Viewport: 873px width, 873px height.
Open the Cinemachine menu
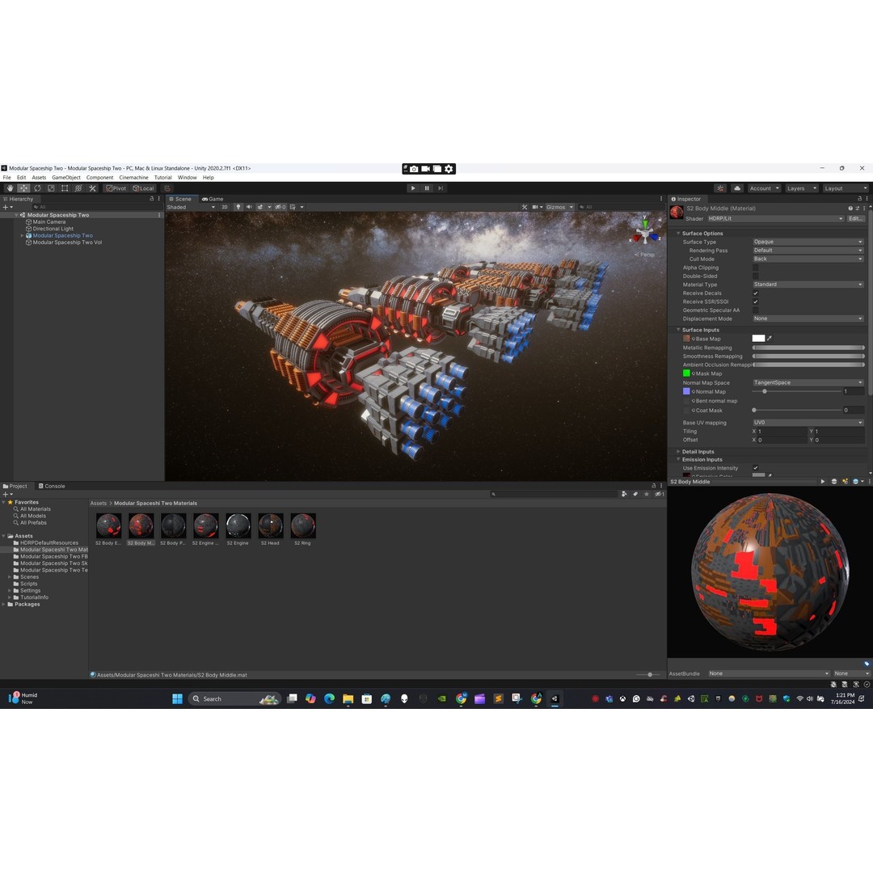point(133,178)
